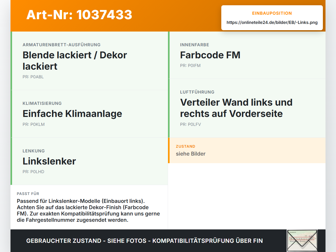Click the Einfache Klimaanlage value
This screenshot has height=252, width=336.
[x=72, y=114]
